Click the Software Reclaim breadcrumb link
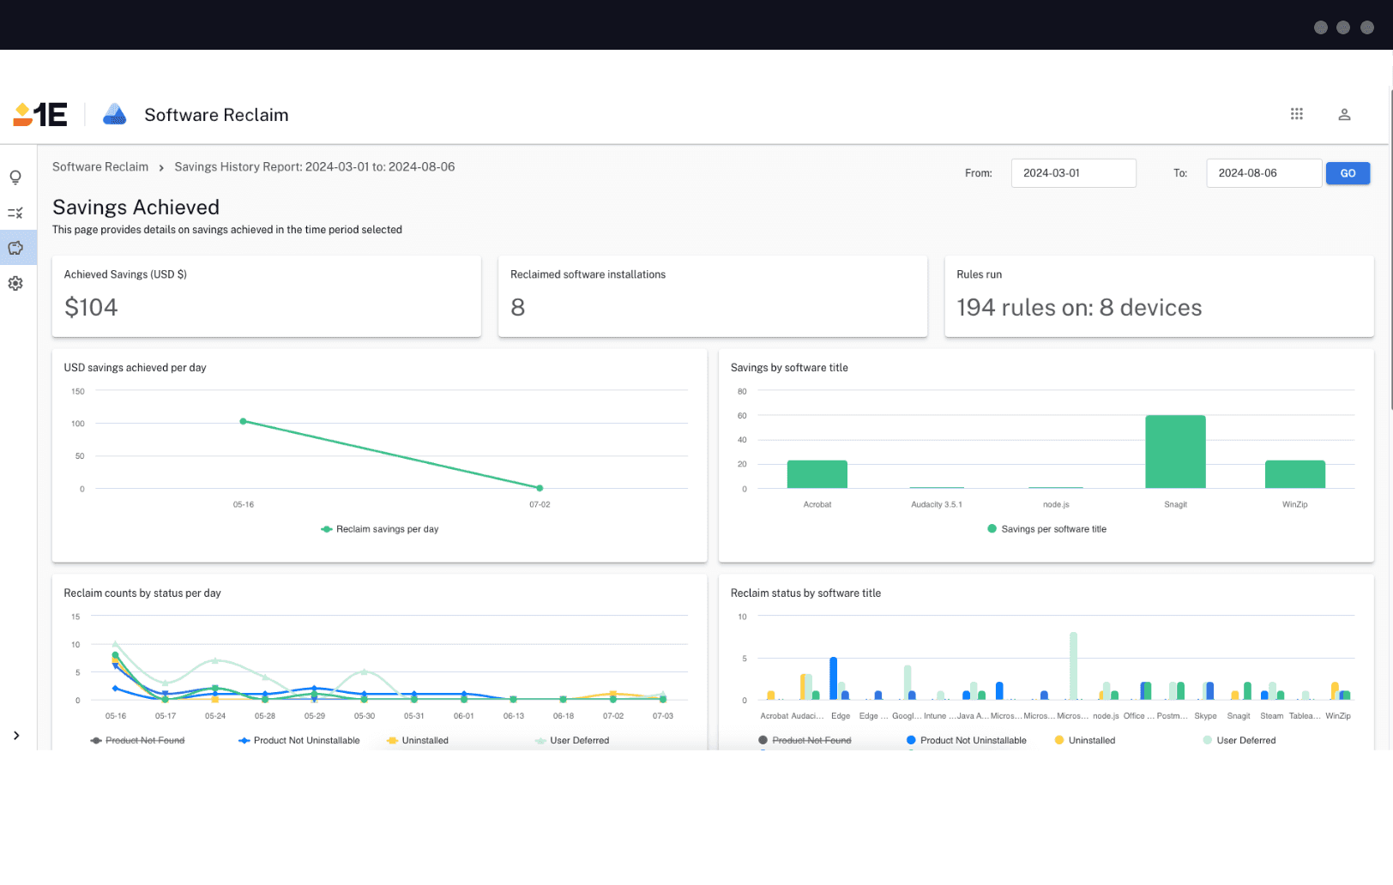 coord(99,166)
